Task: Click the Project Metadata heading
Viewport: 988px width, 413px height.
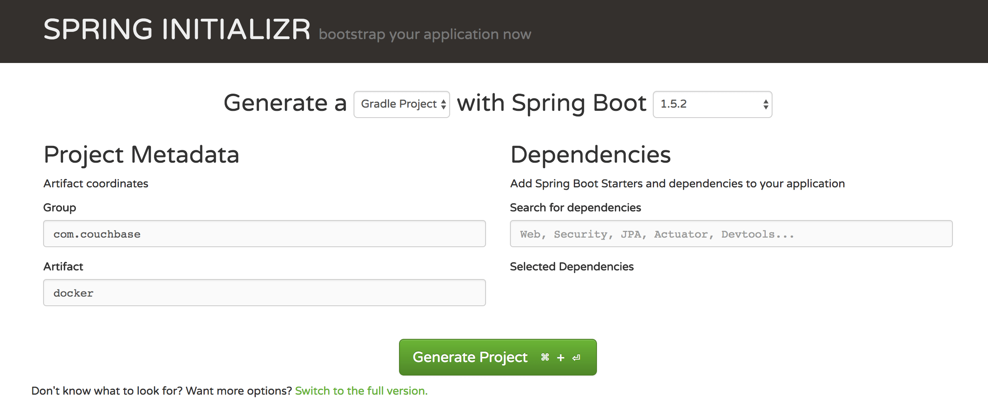Action: tap(142, 155)
